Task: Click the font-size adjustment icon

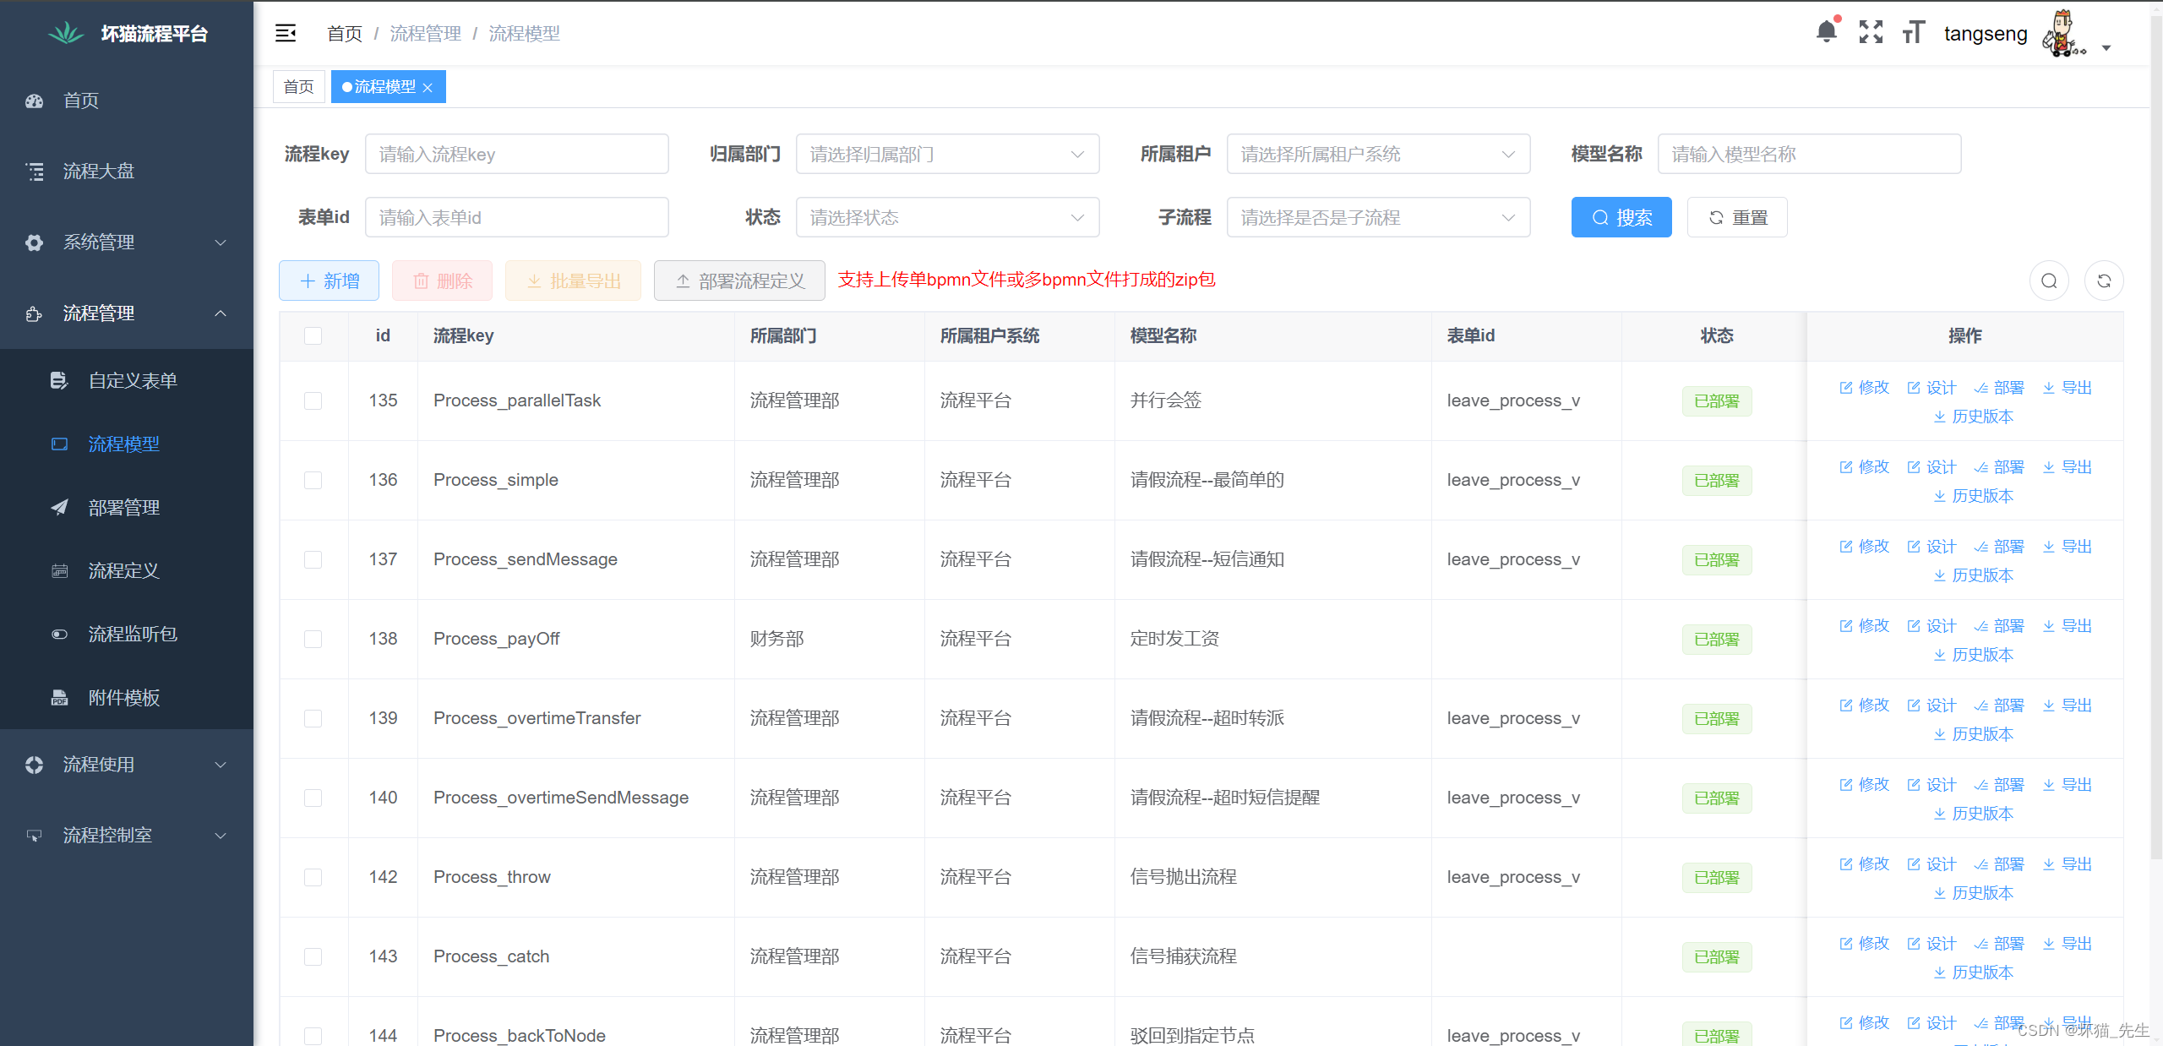Action: pyautogui.click(x=1913, y=31)
